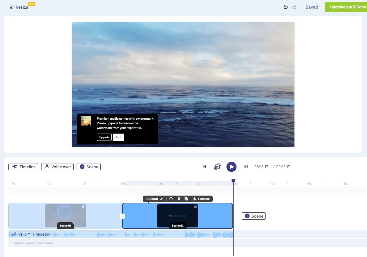Image resolution: width=367 pixels, height=257 pixels.
Task: Duplicate Scene 02
Action: [x=186, y=199]
